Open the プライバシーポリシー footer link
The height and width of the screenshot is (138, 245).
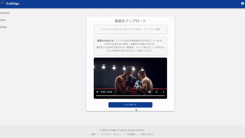pos(111,134)
